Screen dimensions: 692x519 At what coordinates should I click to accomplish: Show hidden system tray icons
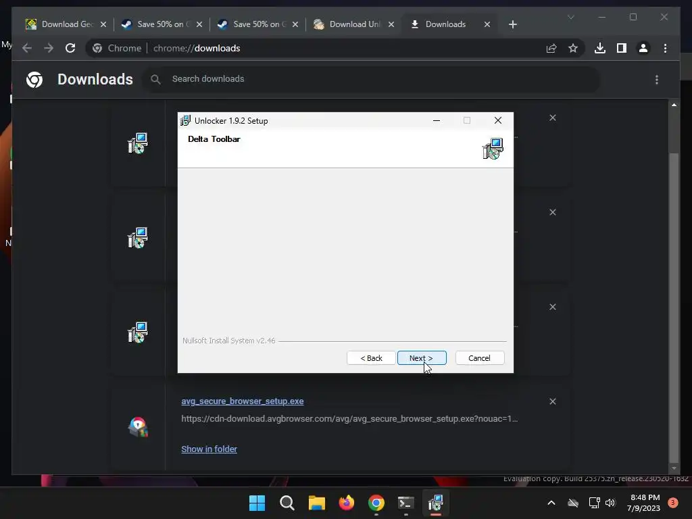click(551, 503)
